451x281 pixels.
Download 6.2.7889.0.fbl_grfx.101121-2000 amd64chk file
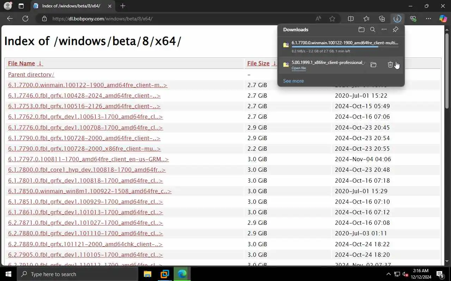tap(85, 244)
